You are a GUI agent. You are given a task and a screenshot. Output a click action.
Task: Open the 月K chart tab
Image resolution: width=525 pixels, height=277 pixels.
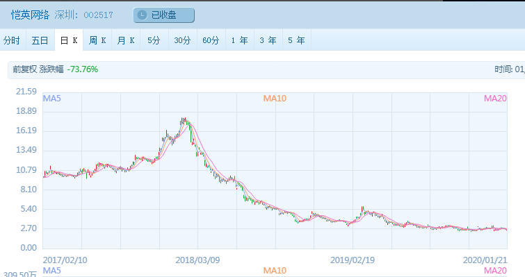pyautogui.click(x=126, y=40)
